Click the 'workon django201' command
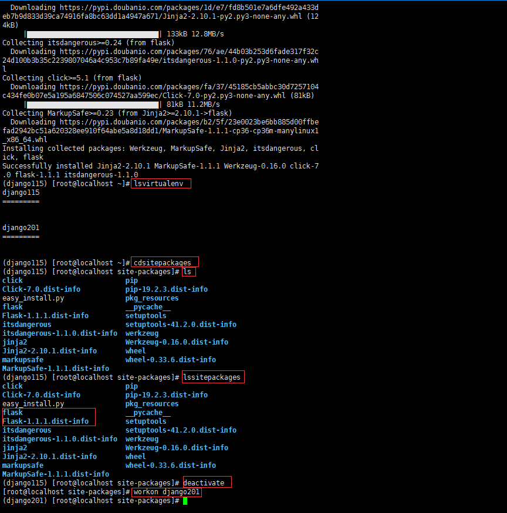Screen dimensions: 507x513 (167, 492)
